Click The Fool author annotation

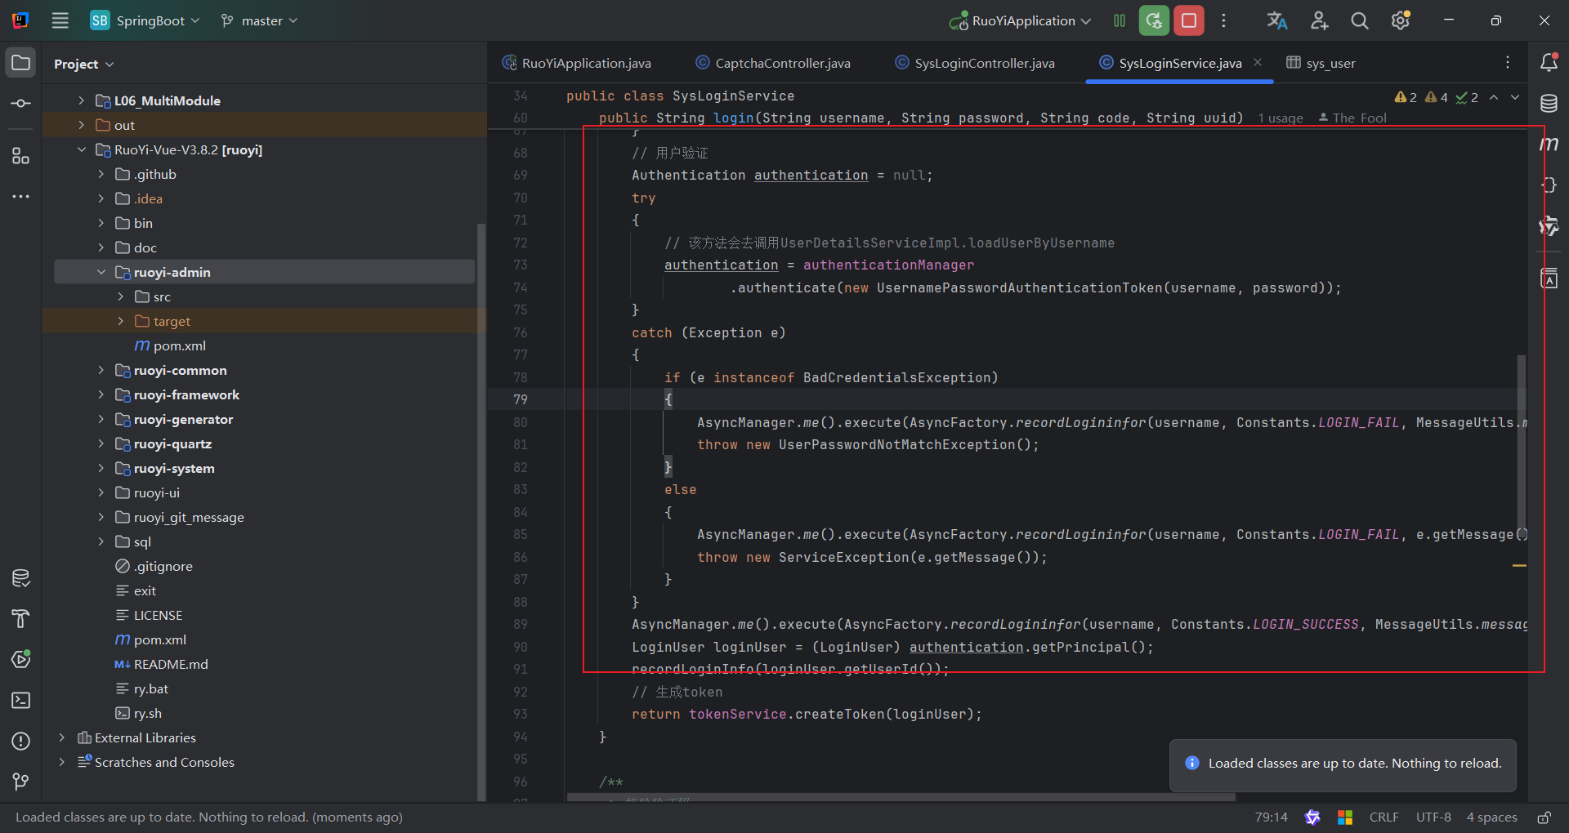pos(1352,118)
